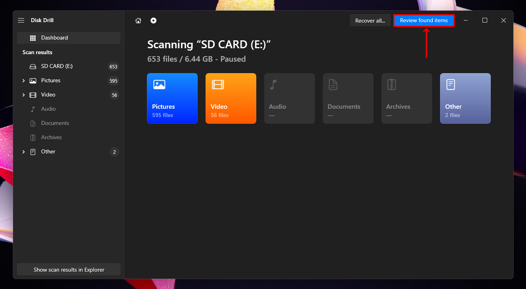Expand the Pictures tree item
The image size is (526, 289).
point(23,81)
